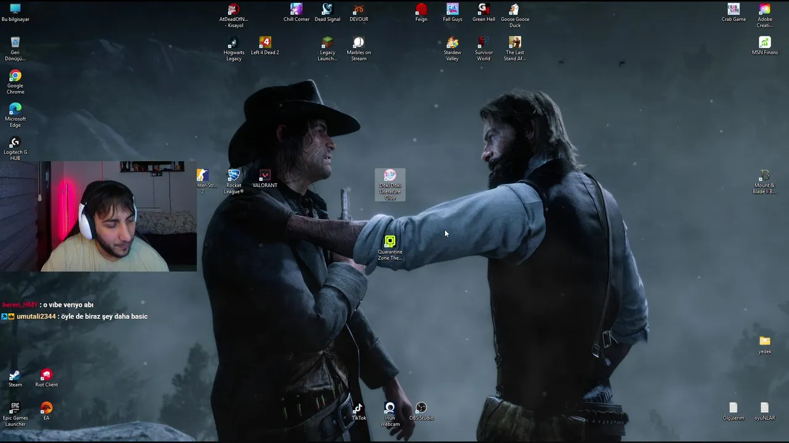Open the Ölçülerim text file
The width and height of the screenshot is (789, 443).
[x=734, y=412]
